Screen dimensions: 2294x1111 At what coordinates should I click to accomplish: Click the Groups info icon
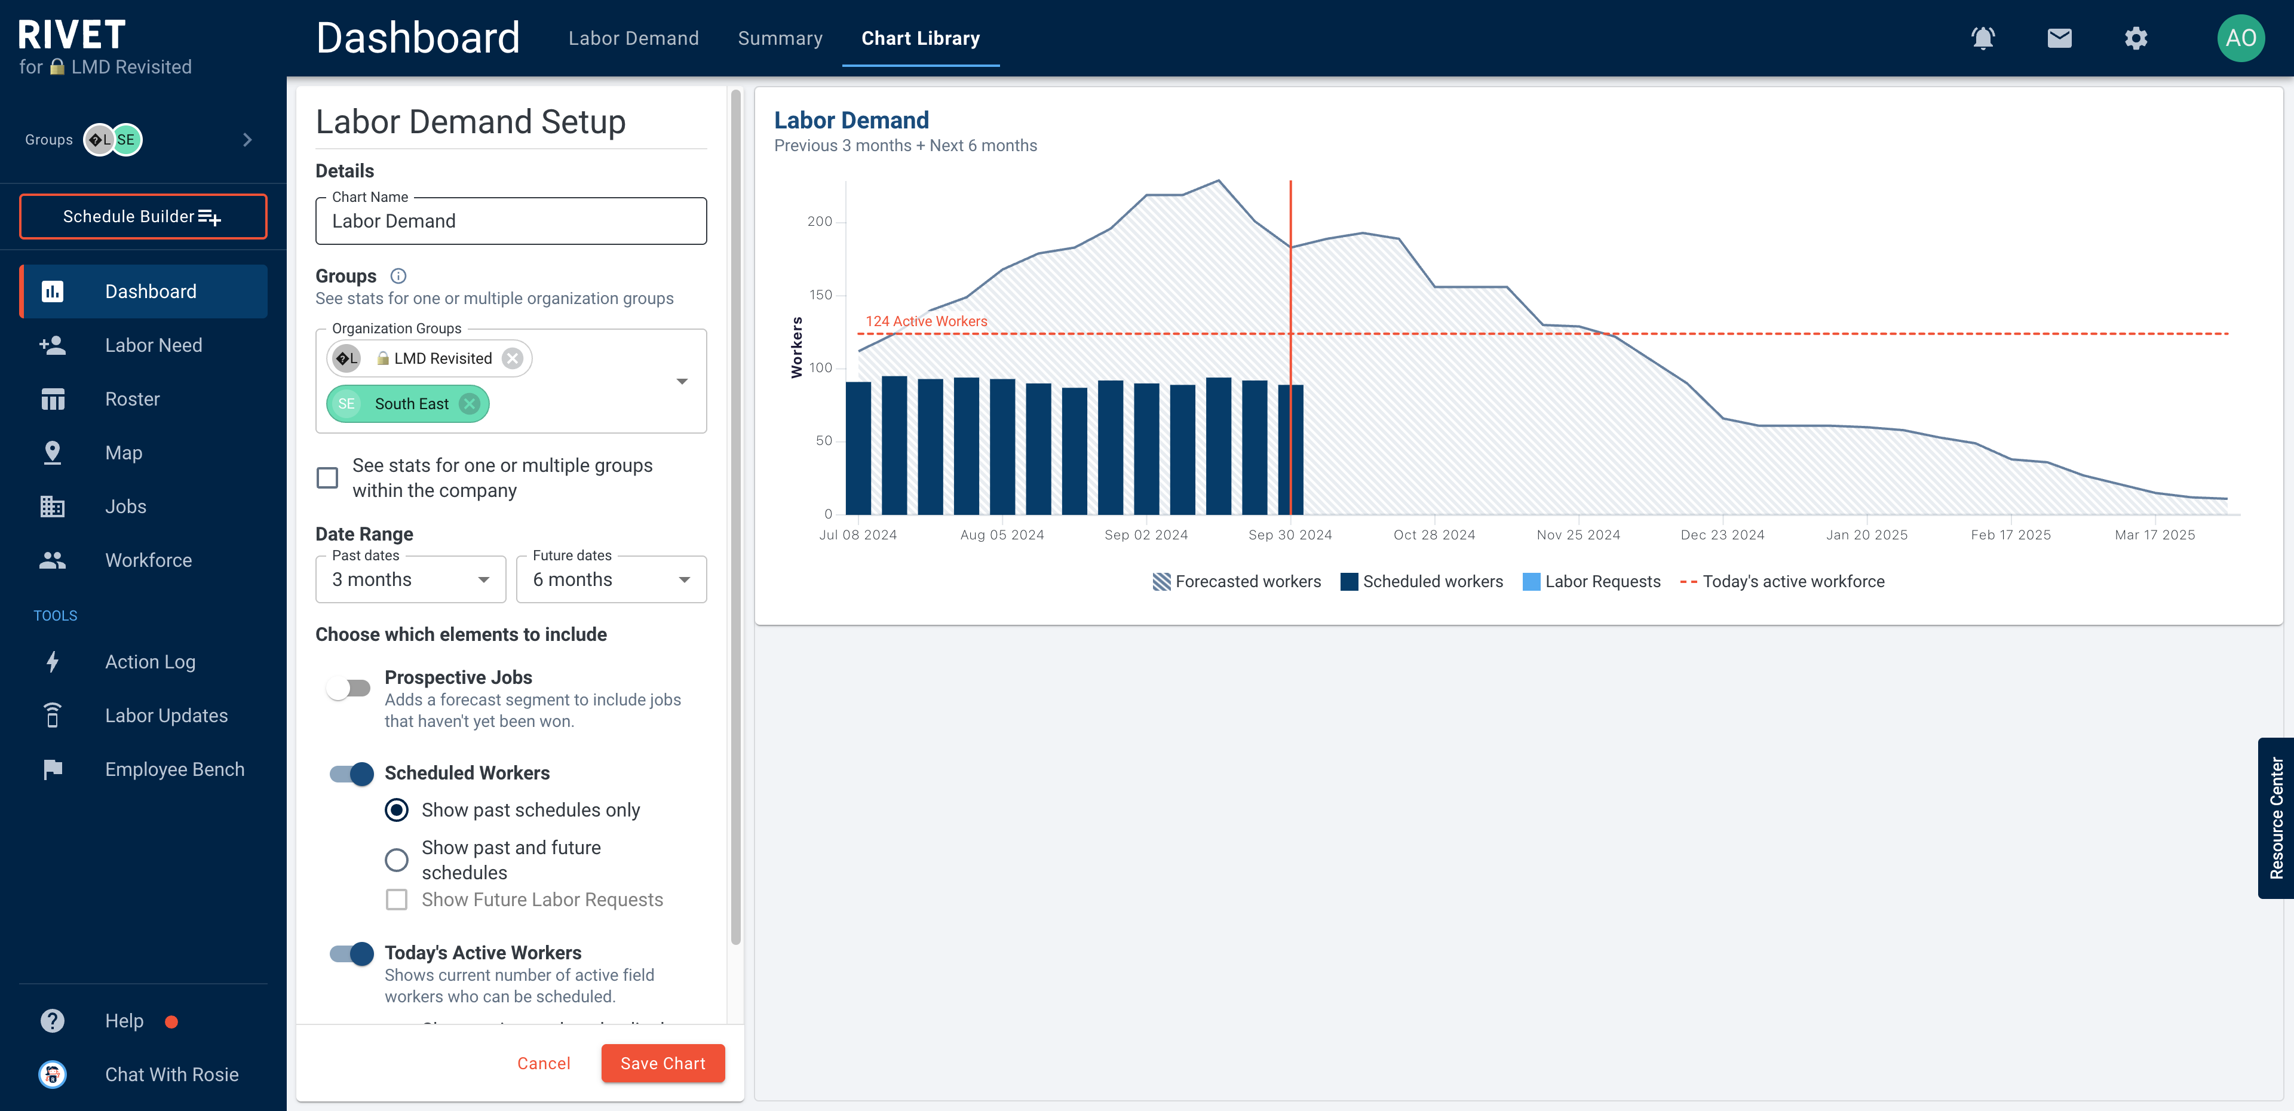coord(398,276)
